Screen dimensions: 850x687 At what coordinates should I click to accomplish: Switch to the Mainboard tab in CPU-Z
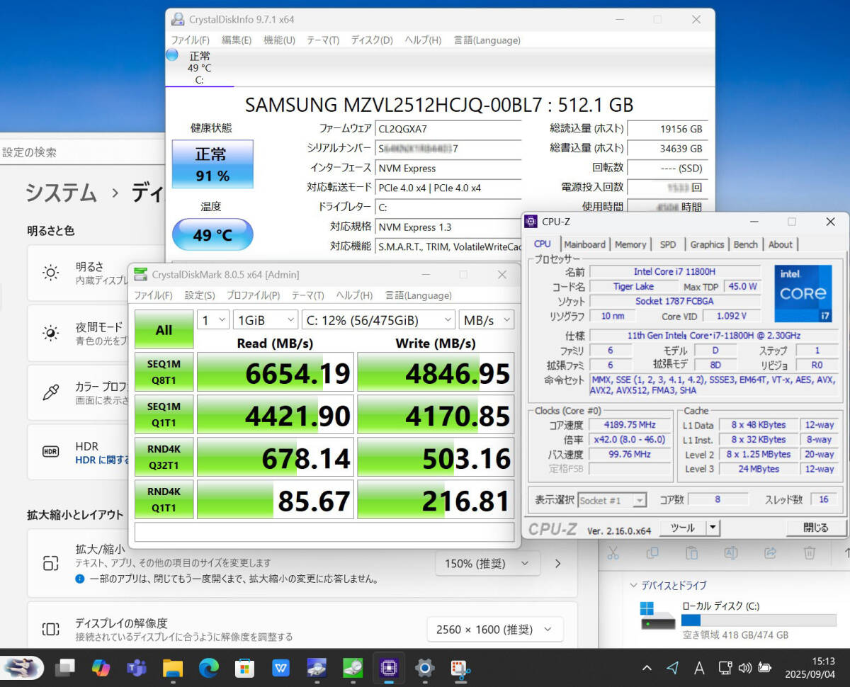click(584, 244)
